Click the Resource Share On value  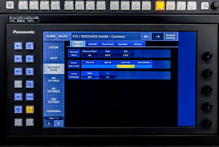(90, 55)
